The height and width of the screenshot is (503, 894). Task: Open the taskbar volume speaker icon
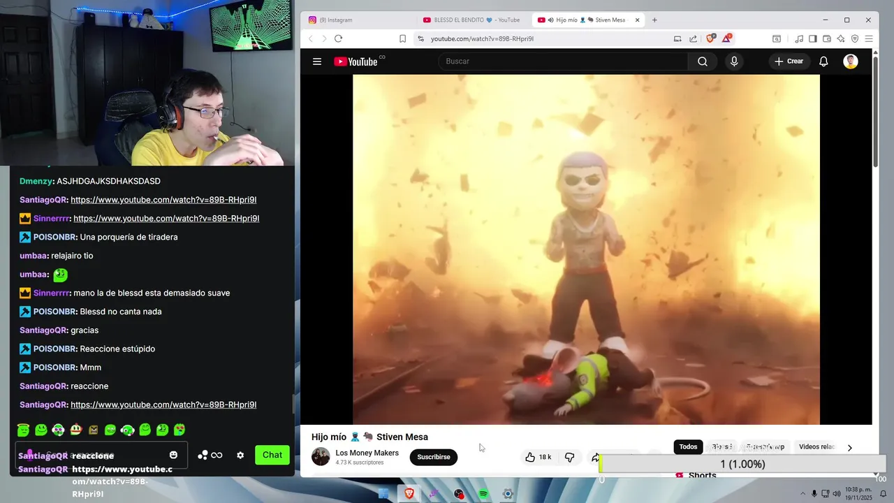coord(837,494)
